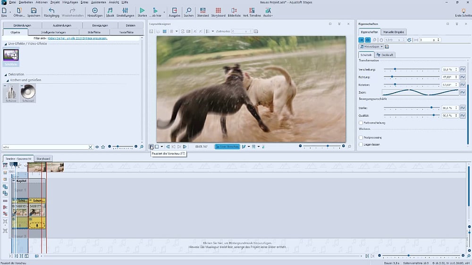Switch to Storyboard view in toolbar

point(218,10)
